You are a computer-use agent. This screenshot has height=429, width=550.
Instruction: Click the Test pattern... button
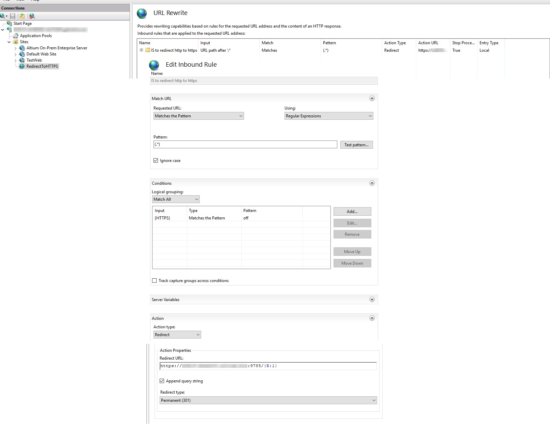coord(357,145)
